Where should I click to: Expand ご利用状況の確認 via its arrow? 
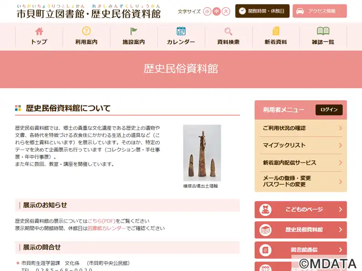click(340, 128)
